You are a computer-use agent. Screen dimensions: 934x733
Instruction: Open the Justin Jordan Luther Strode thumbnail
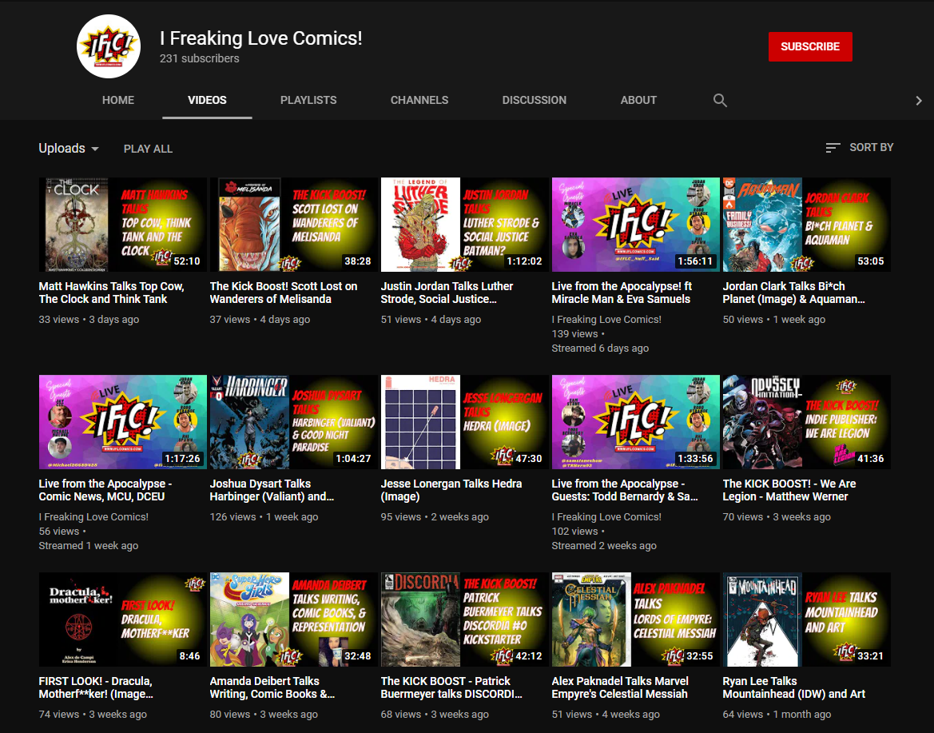coord(465,225)
